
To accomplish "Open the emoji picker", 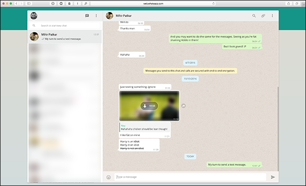I will (x=109, y=177).
